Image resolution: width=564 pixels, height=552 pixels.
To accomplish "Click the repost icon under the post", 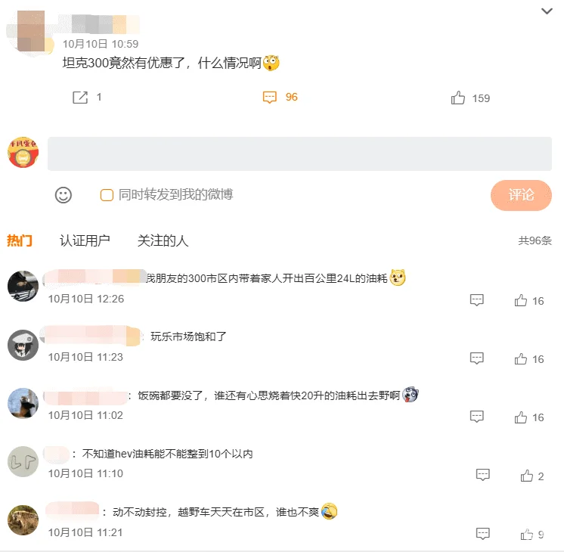I will pos(80,97).
